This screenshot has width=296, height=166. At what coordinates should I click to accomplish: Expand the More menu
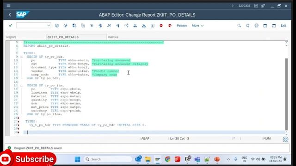coord(197,26)
